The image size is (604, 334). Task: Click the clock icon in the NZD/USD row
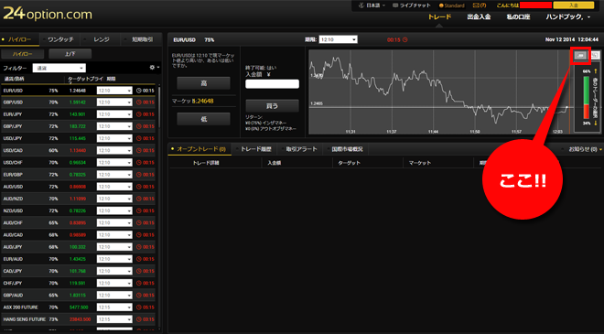139,210
